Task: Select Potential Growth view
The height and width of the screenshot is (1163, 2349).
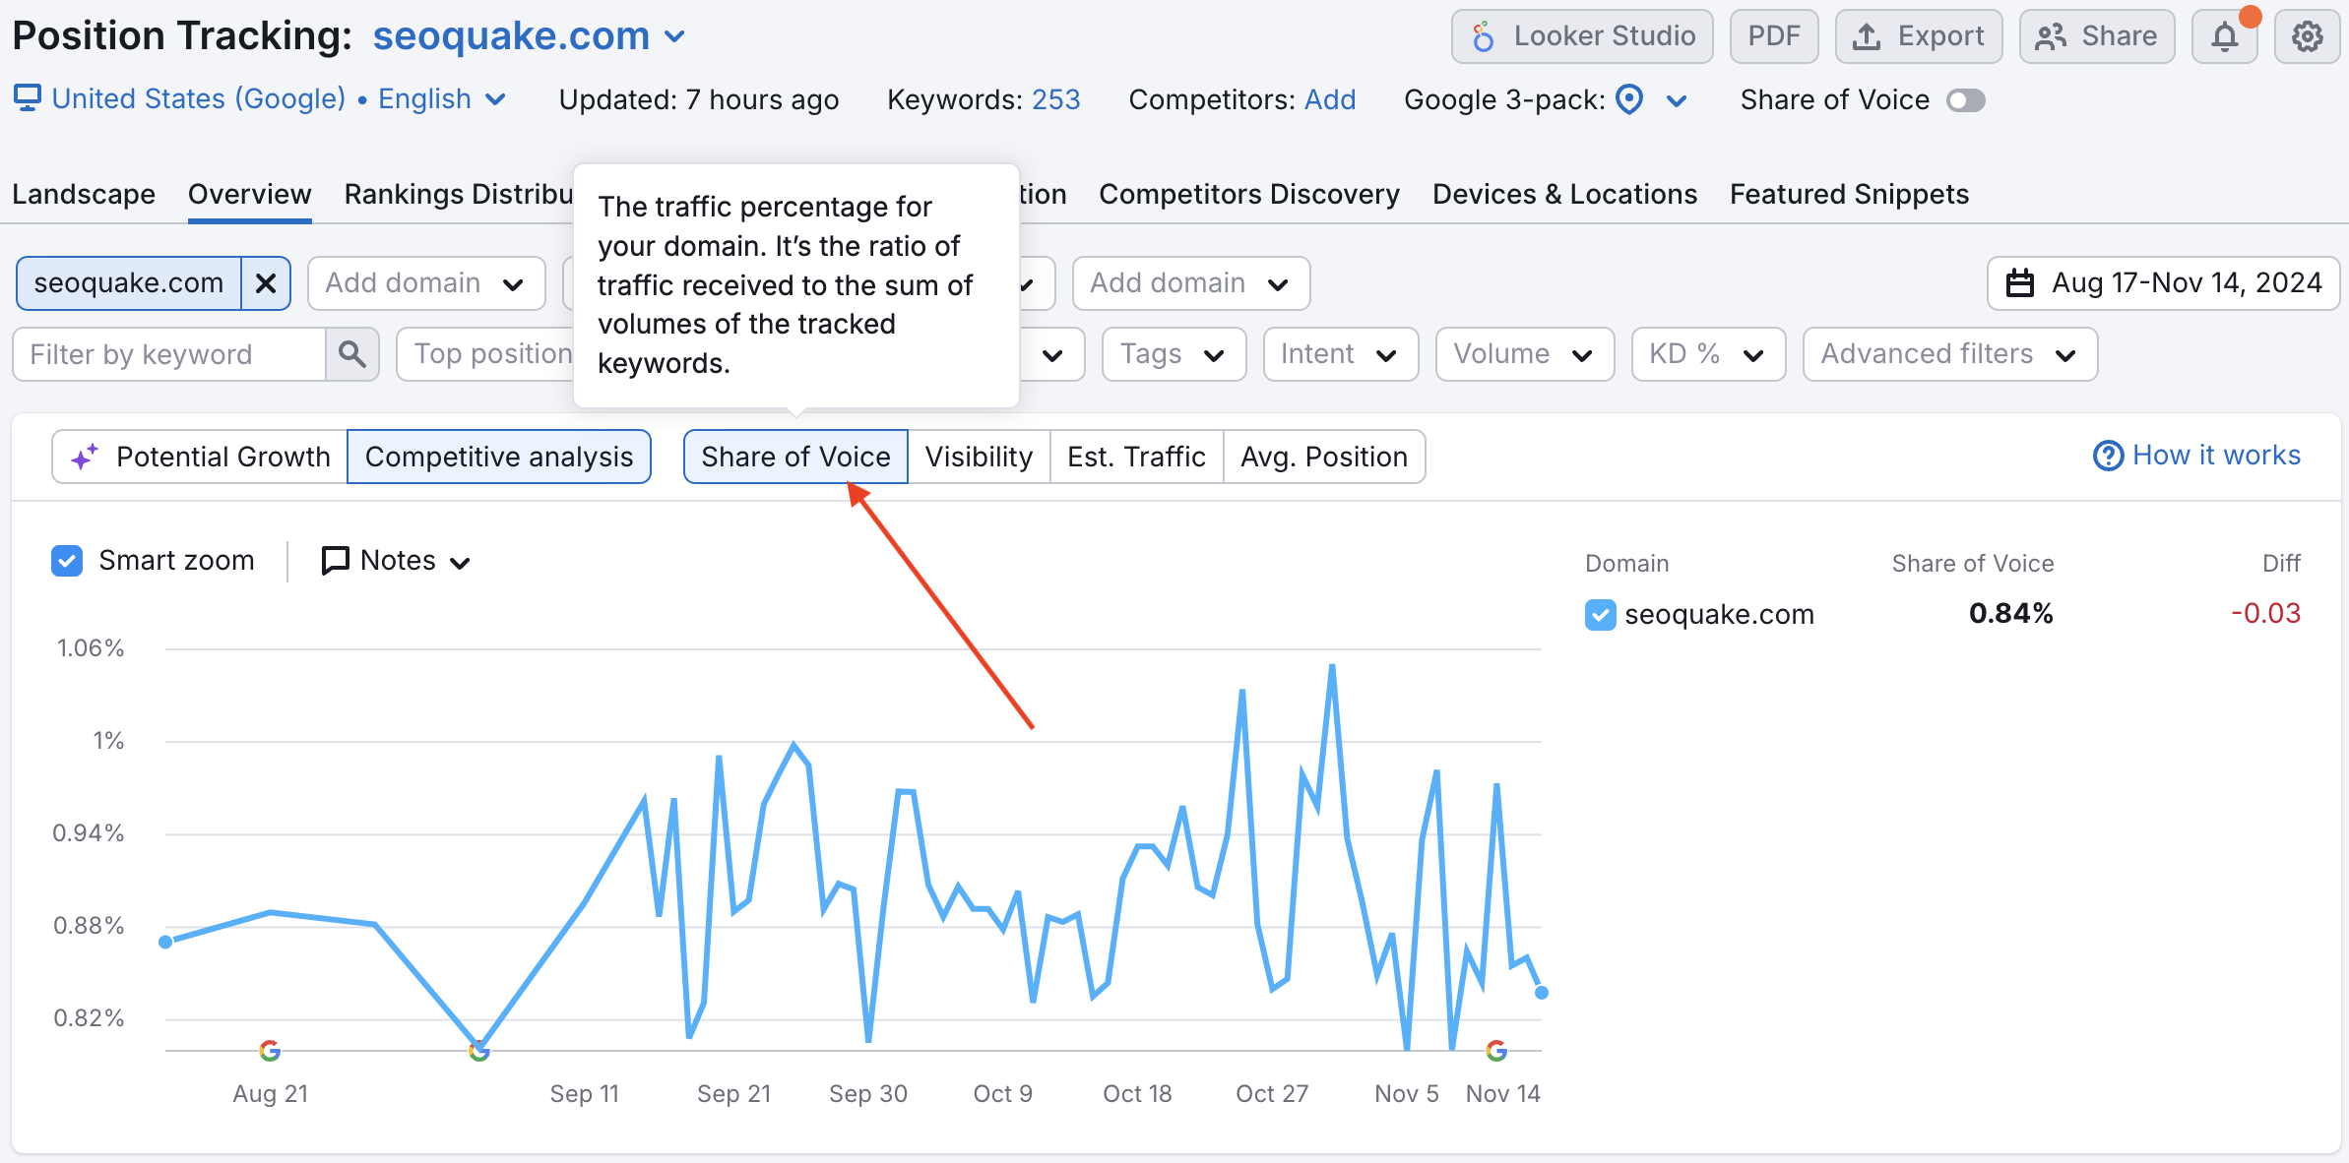Action: [200, 457]
